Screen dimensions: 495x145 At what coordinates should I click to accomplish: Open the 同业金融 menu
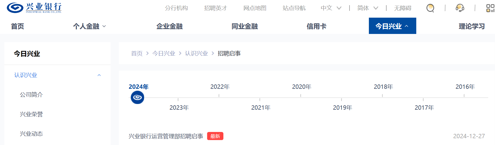point(245,26)
